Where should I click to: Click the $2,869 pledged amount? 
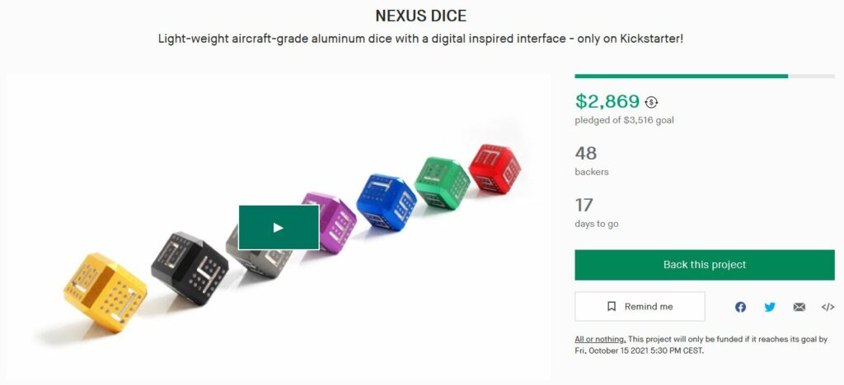[607, 102]
